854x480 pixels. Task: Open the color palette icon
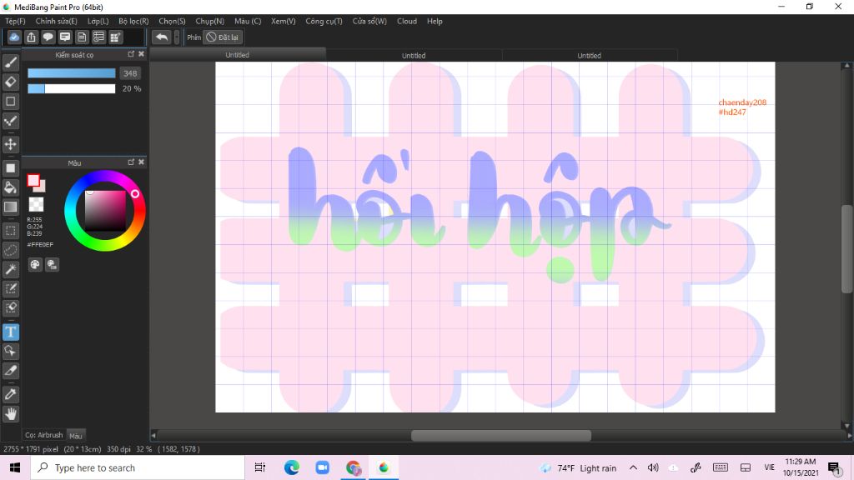pos(35,265)
